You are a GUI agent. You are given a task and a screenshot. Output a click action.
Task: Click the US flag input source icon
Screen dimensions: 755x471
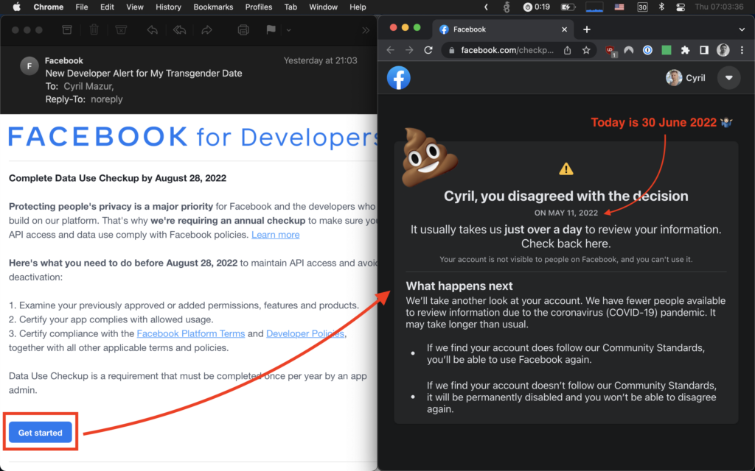619,7
